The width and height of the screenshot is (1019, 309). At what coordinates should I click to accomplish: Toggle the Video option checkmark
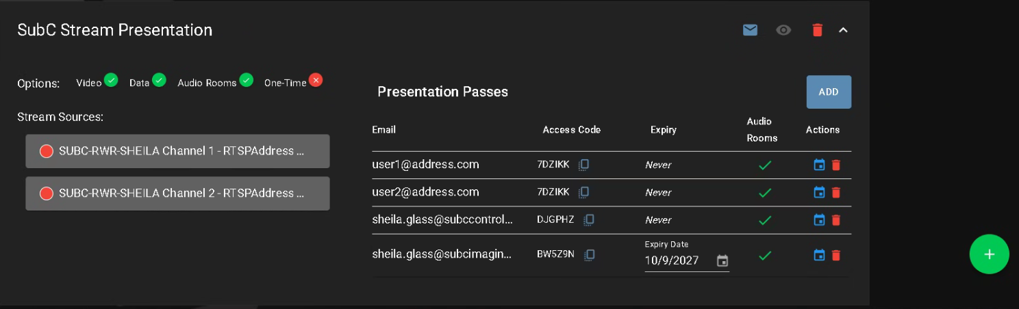[110, 80]
